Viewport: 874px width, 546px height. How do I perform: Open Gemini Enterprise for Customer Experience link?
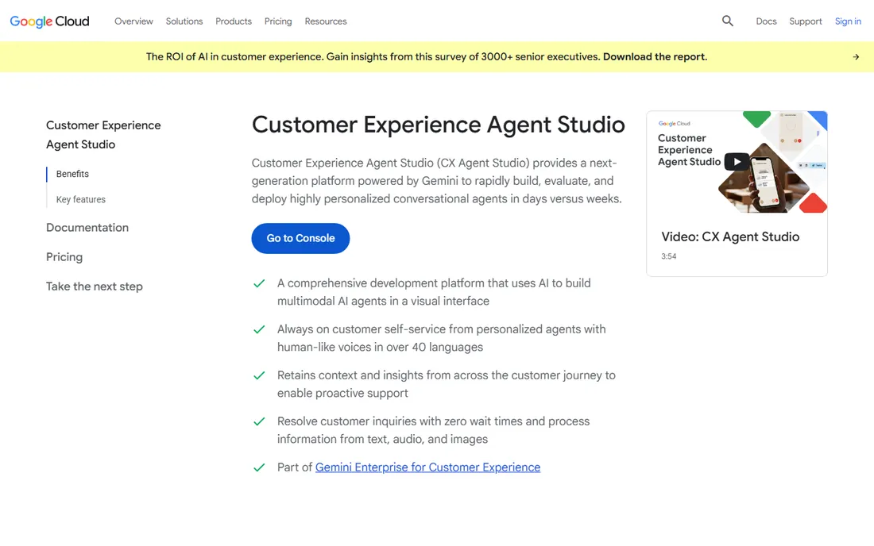tap(427, 467)
